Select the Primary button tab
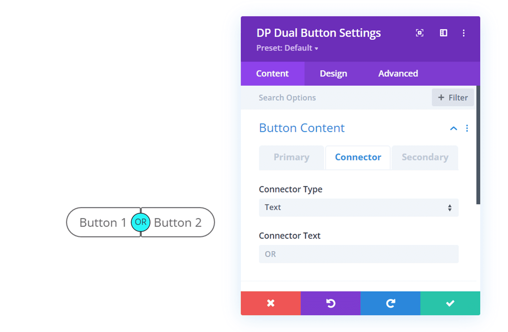This screenshot has width=508, height=332. pyautogui.click(x=291, y=158)
